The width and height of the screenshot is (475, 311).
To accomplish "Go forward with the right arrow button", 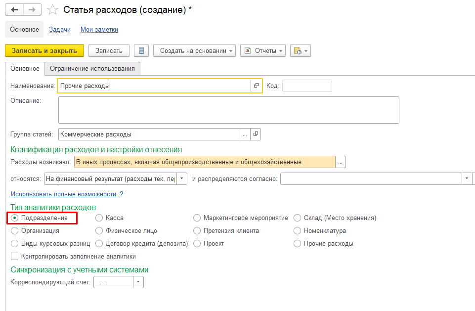I will click(32, 10).
